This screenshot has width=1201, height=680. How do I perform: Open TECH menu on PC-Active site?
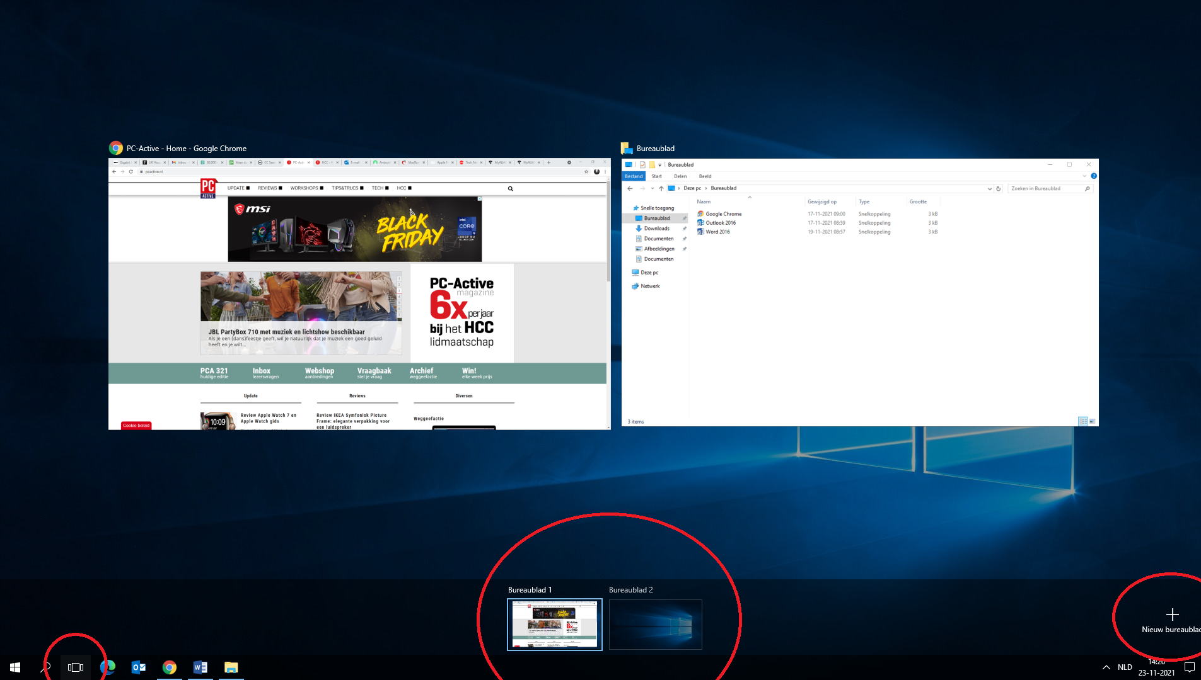380,188
